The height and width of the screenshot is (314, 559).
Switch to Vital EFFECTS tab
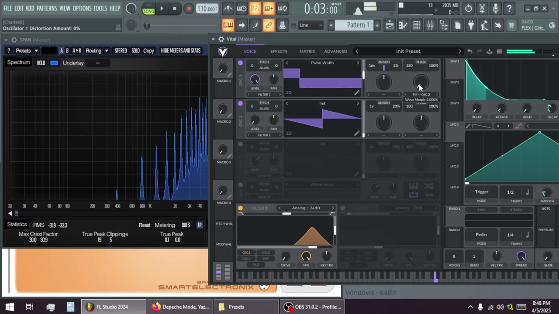(x=279, y=51)
